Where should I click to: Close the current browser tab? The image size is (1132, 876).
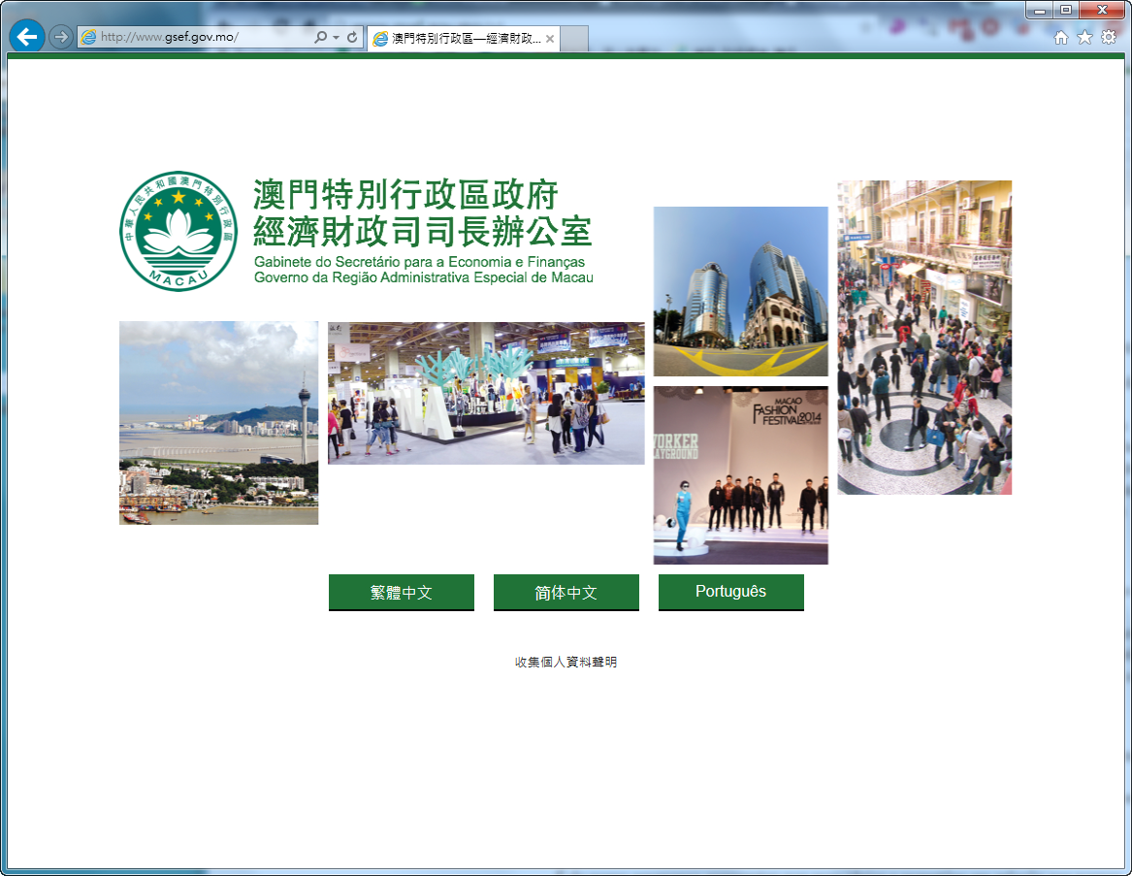[x=550, y=39]
